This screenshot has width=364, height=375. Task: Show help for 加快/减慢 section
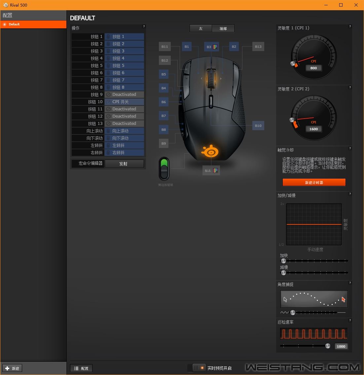(x=350, y=194)
